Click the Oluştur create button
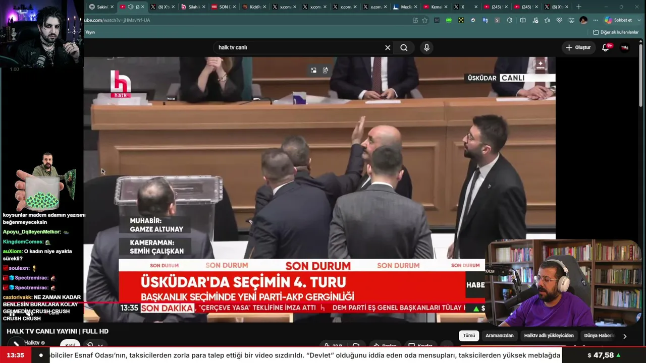This screenshot has height=363, width=646. pos(578,47)
